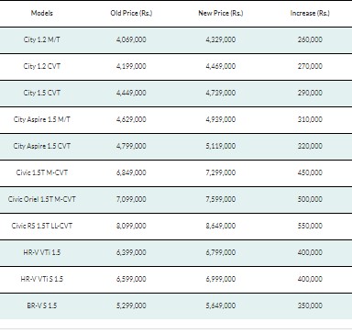
Task: Click the Increase (Rs.) column header
Action: (310, 13)
